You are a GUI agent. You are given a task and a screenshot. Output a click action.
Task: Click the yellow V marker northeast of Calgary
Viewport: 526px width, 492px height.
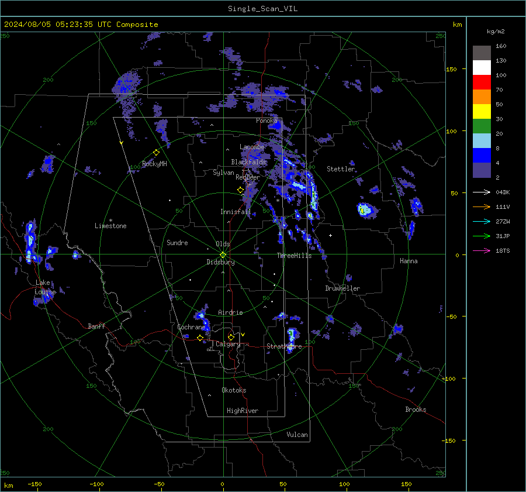click(243, 335)
